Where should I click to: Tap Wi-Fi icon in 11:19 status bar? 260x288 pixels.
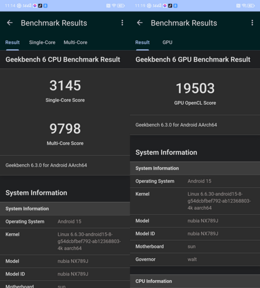244,6
